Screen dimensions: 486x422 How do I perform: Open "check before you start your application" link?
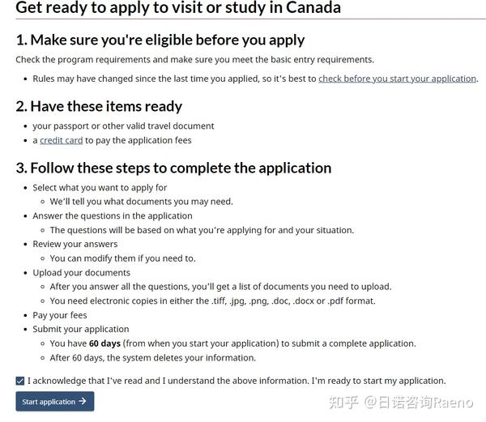click(x=397, y=79)
